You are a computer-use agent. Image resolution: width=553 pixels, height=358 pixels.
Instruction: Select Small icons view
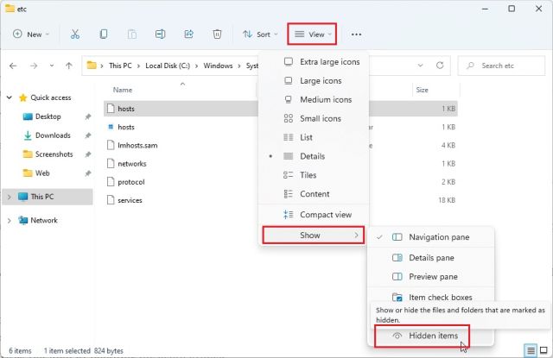pyautogui.click(x=314, y=119)
